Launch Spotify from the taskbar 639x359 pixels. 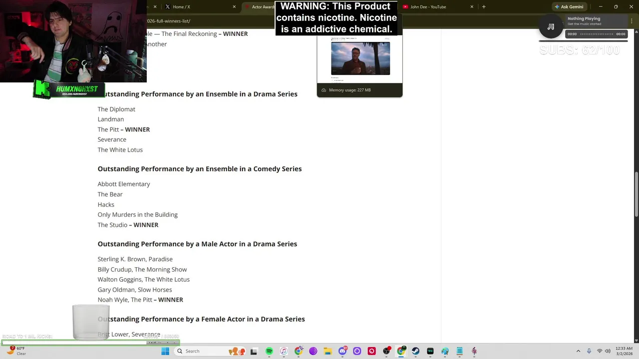point(269,351)
